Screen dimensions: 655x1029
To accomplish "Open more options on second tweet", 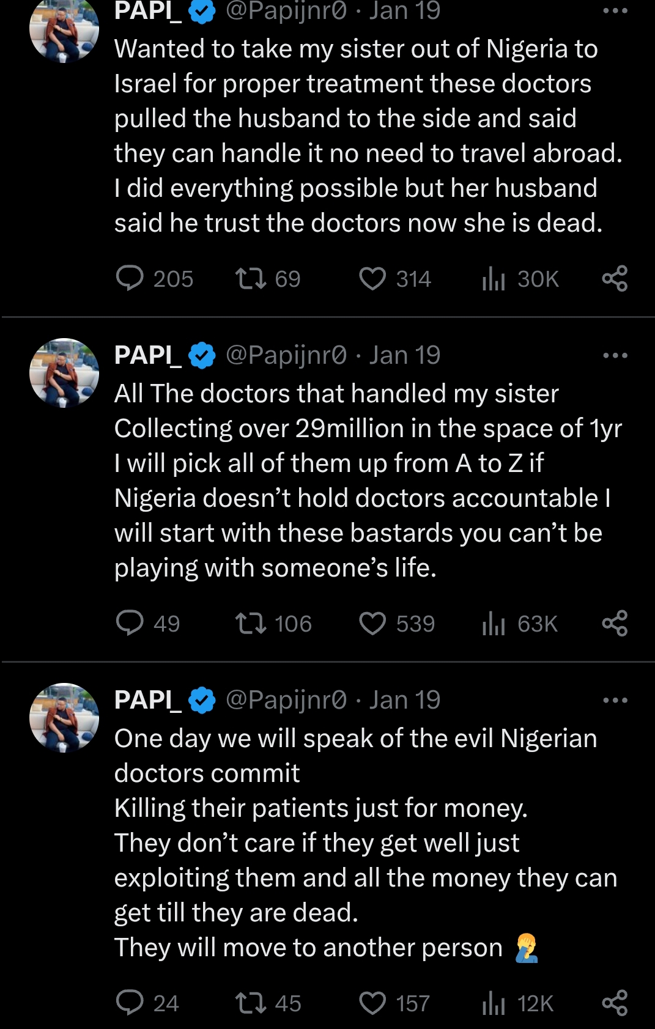I will (x=615, y=355).
